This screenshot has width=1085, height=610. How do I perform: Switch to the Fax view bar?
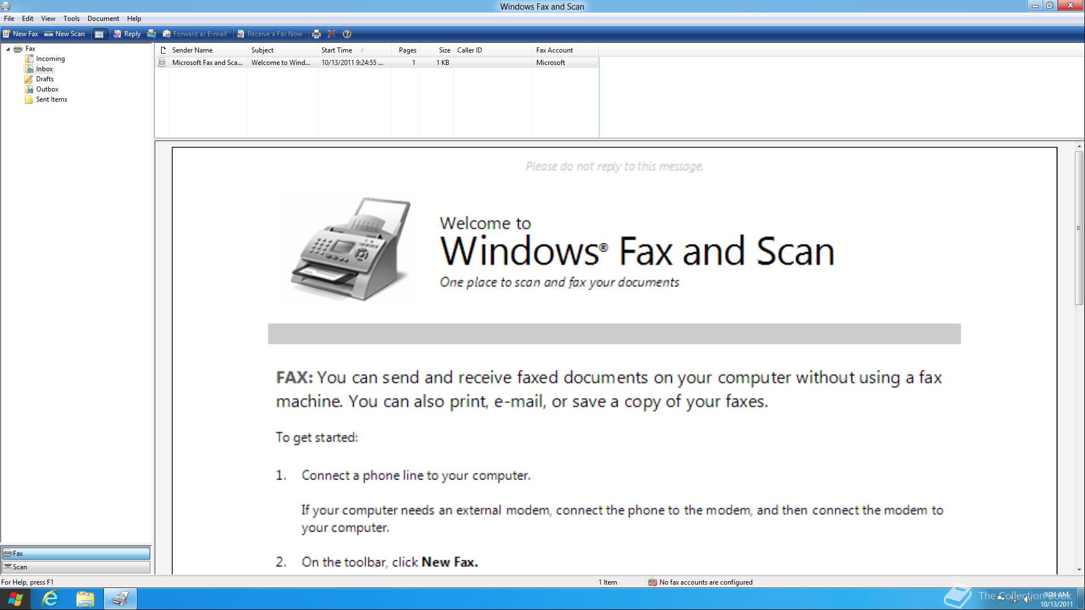[x=76, y=554]
